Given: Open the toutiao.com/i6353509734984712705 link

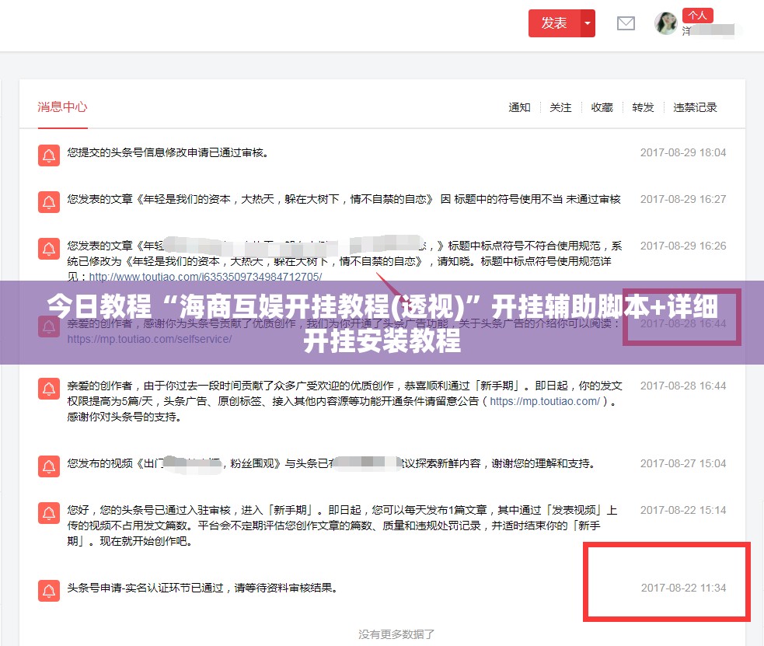Looking at the screenshot, I should [205, 277].
